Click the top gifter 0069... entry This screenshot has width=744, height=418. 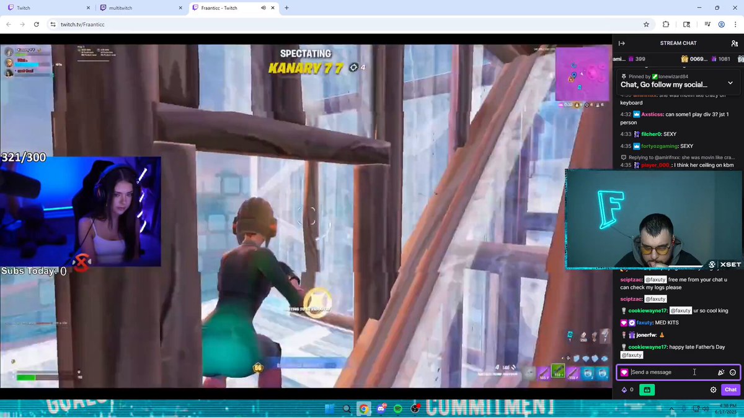point(694,59)
